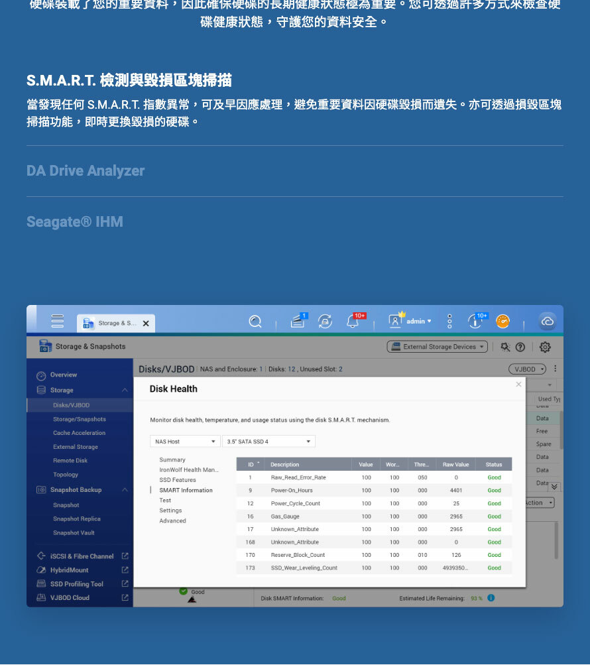Open Remote Disk in the sidebar
This screenshot has height=665, width=590.
[x=70, y=460]
